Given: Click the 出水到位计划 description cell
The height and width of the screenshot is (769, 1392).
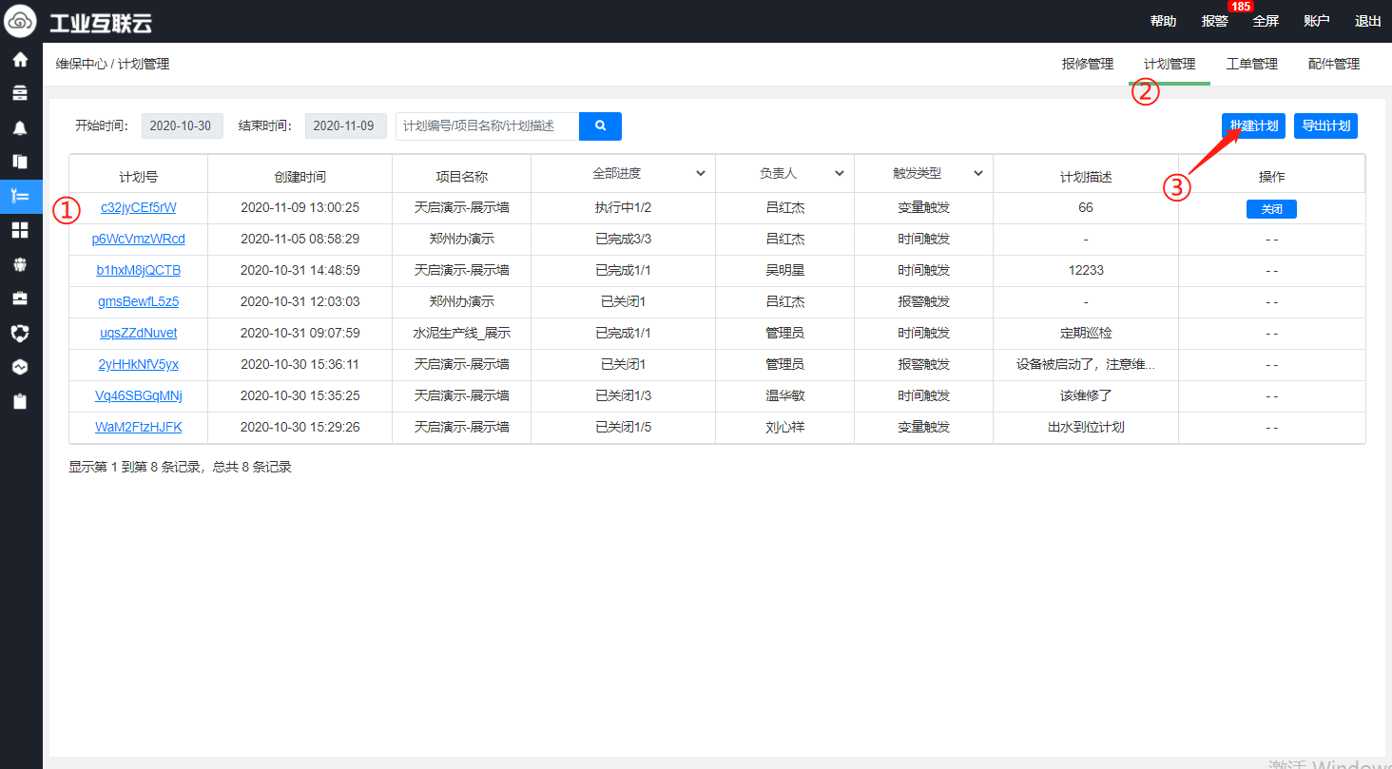Looking at the screenshot, I should 1086,428.
